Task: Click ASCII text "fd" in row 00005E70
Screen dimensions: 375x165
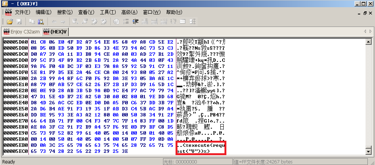Action: pyautogui.click(x=180, y=121)
